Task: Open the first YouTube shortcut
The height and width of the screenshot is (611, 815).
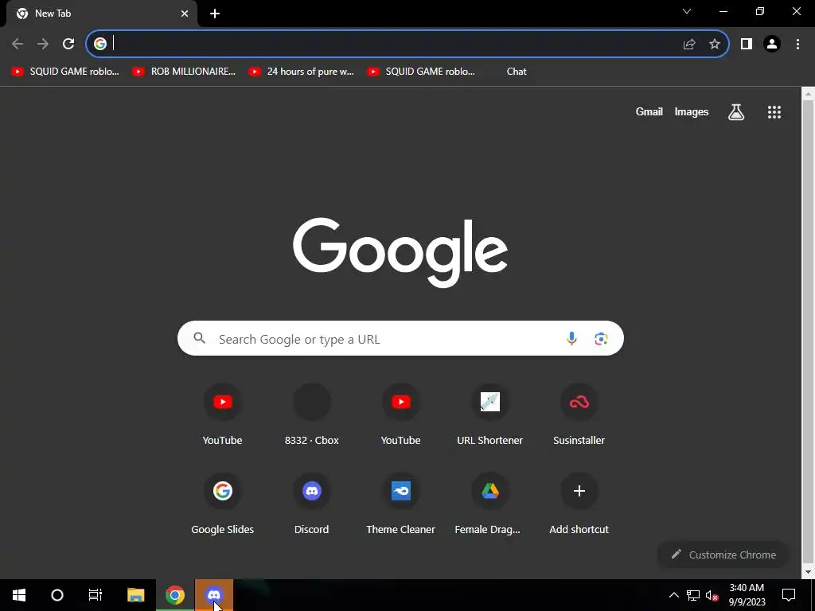Action: click(223, 414)
